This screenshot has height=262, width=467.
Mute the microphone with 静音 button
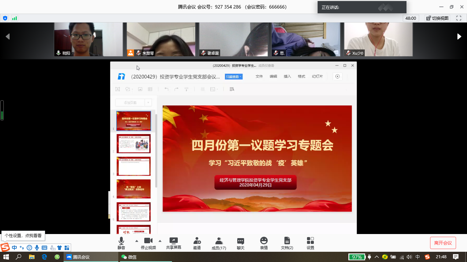coord(121,243)
